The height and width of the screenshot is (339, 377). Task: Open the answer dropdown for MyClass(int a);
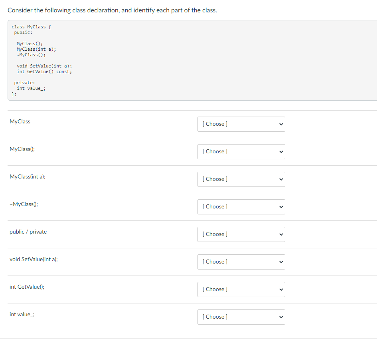pyautogui.click(x=241, y=179)
